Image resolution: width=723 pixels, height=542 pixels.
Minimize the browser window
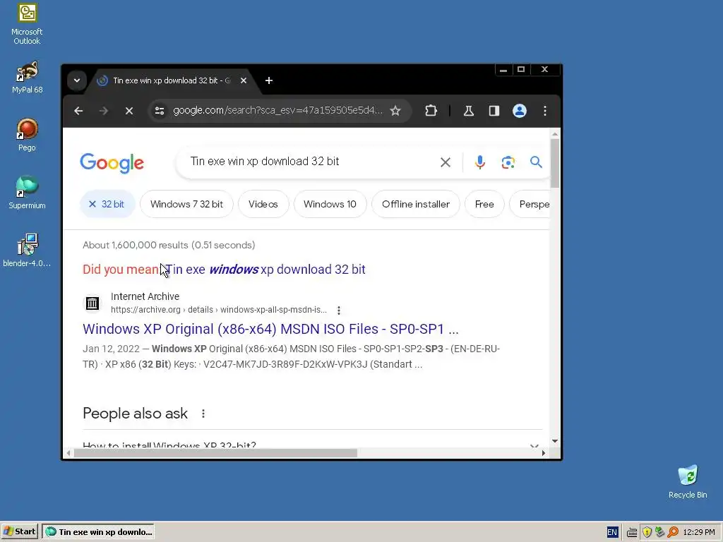pos(503,70)
